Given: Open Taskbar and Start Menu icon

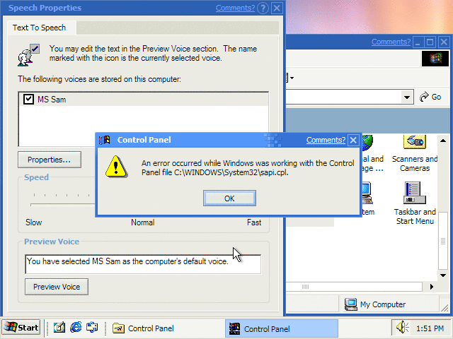Looking at the screenshot, I should point(415,203).
